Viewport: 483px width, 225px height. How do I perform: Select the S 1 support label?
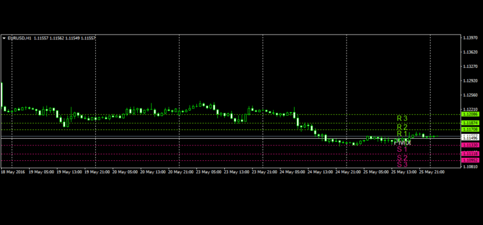click(402, 149)
